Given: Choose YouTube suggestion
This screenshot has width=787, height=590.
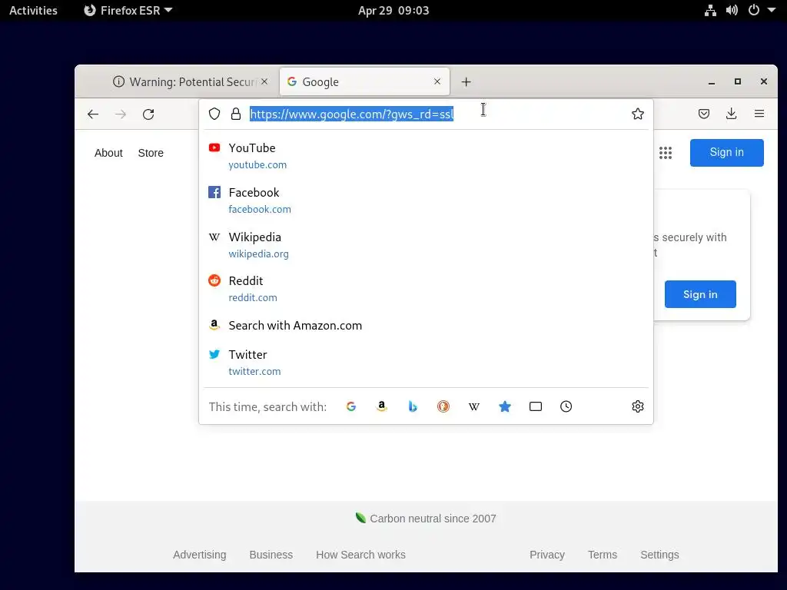Looking at the screenshot, I should (x=426, y=156).
